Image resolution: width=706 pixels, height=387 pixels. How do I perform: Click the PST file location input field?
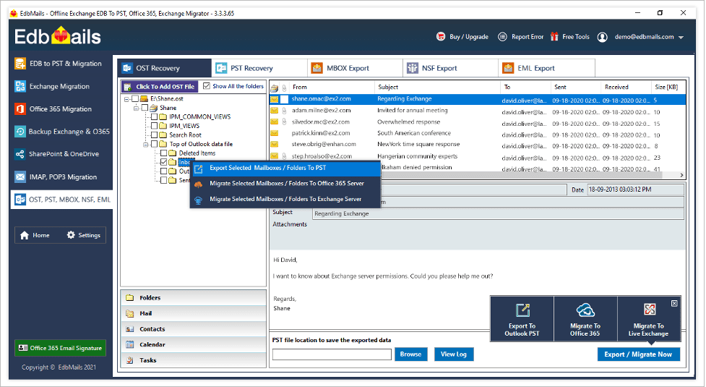pos(332,354)
